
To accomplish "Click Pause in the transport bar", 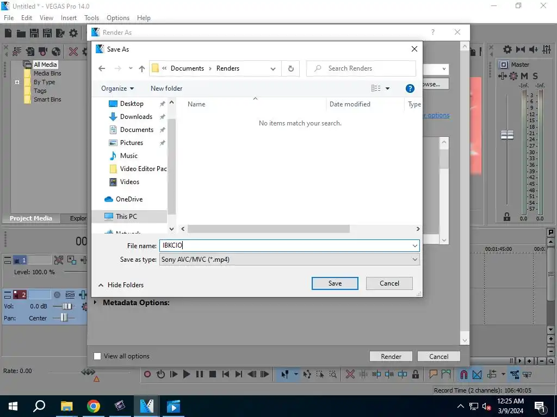I will click(199, 374).
